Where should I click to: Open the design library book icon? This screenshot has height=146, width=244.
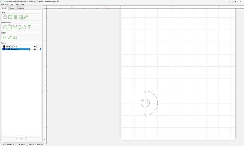[x=15, y=37]
